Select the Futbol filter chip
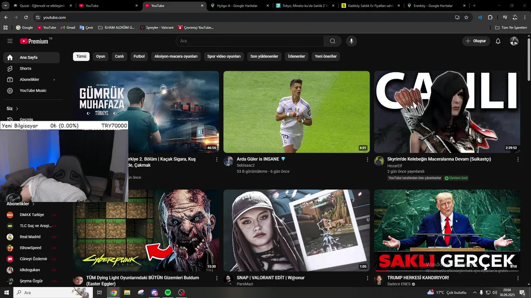This screenshot has height=298, width=531. coord(139,56)
